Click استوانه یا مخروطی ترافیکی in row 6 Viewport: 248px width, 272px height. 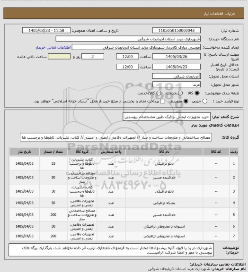click(x=164, y=227)
